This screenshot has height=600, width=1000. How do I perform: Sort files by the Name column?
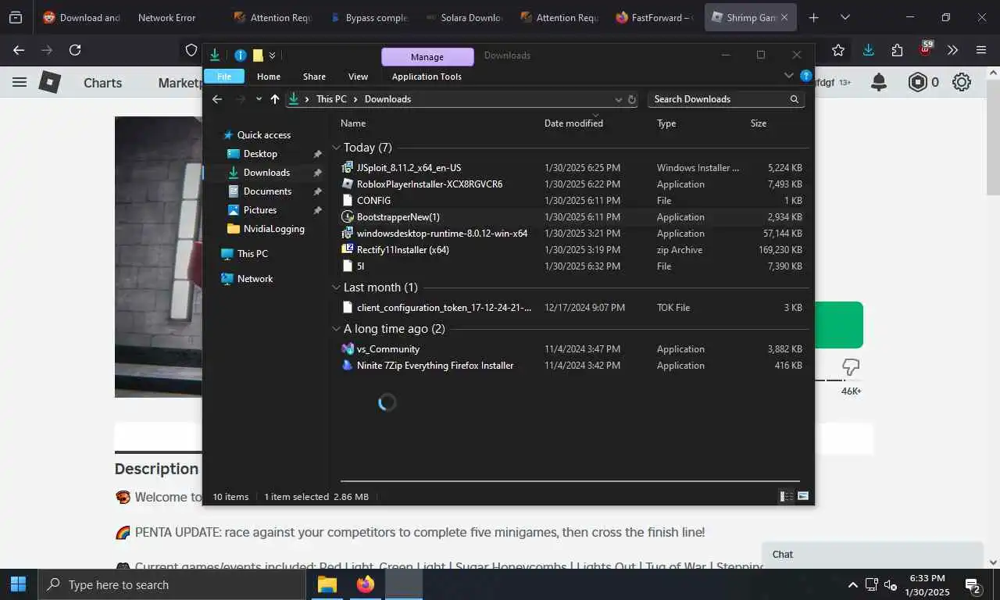click(x=353, y=123)
